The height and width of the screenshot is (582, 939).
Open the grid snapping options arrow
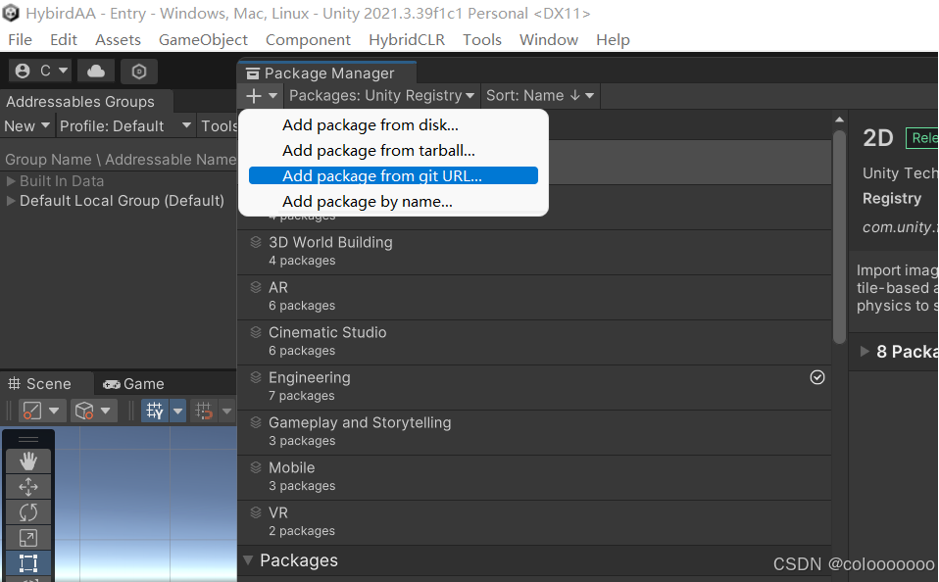pos(227,411)
